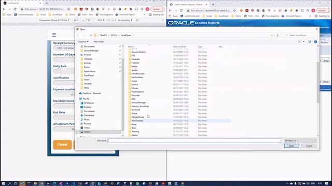The image size is (332, 186).
Task: Click the New folder button
Action: pyautogui.click(x=99, y=42)
